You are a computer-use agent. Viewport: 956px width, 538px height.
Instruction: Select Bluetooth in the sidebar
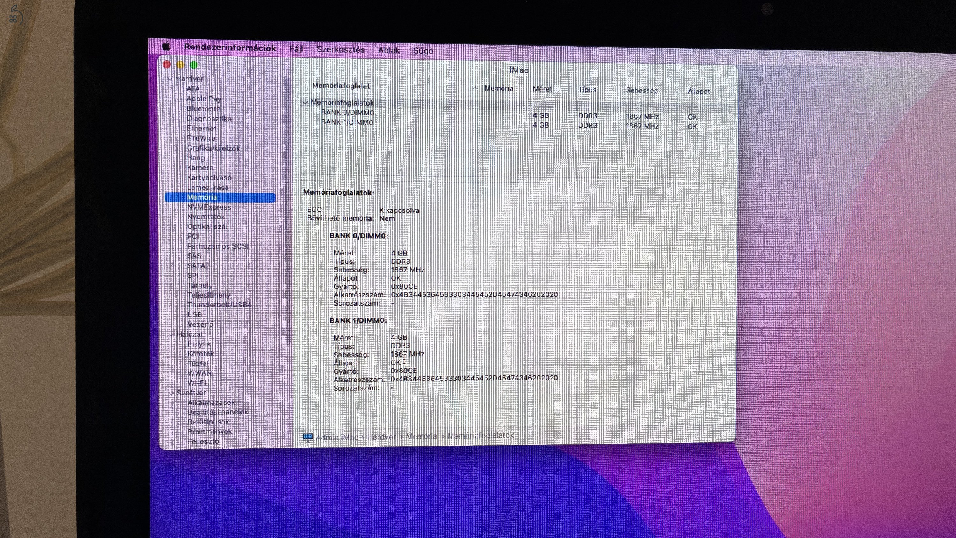tap(203, 108)
